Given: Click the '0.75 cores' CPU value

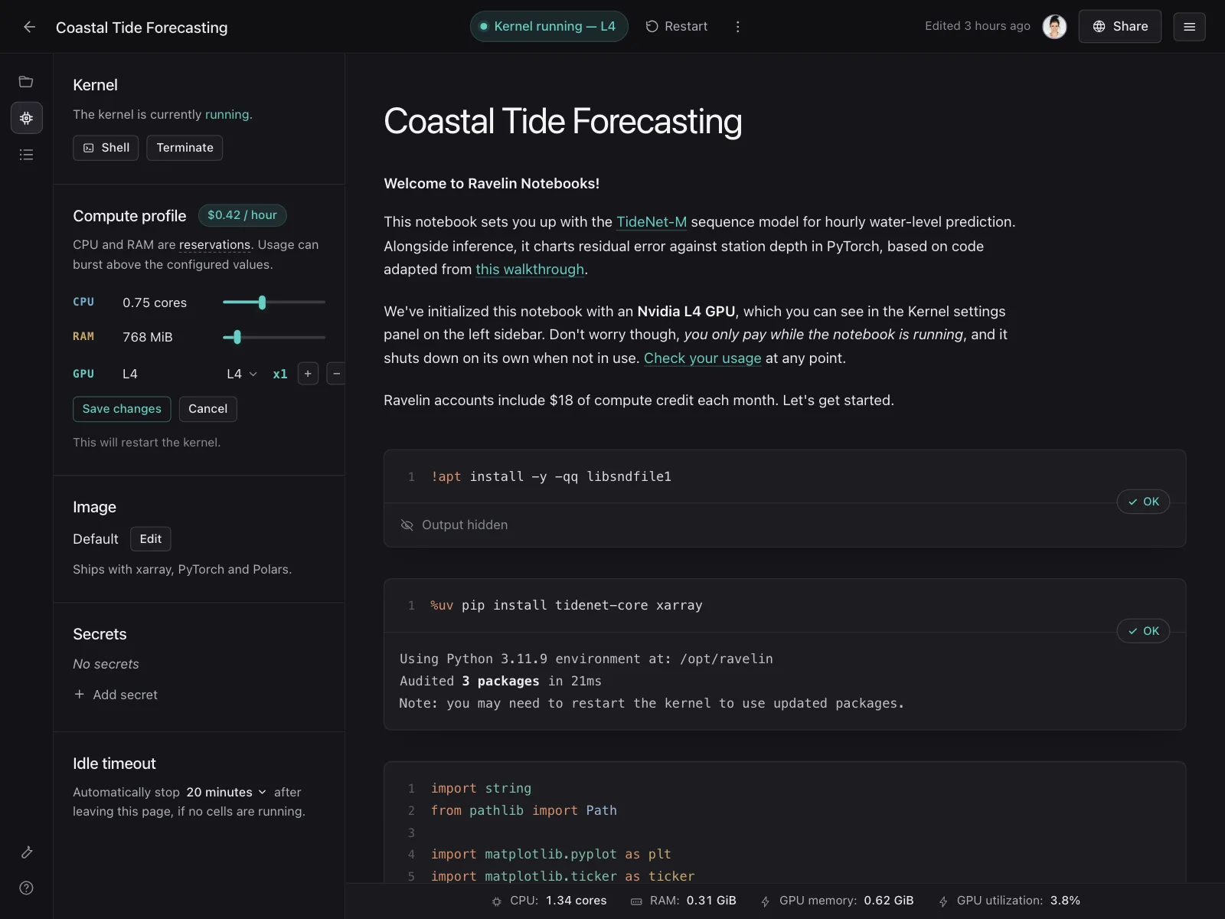Looking at the screenshot, I should point(155,303).
